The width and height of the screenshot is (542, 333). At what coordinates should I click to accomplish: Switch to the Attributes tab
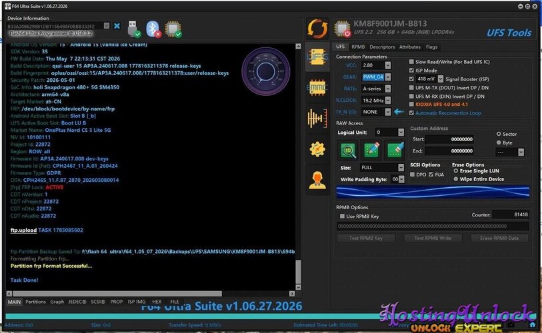[410, 47]
